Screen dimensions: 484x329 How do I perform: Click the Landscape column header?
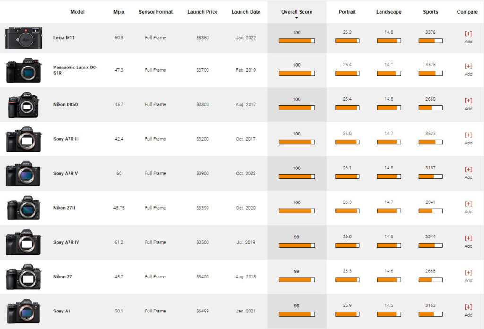point(389,12)
